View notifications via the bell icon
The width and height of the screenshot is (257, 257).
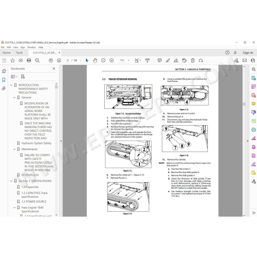point(235,53)
